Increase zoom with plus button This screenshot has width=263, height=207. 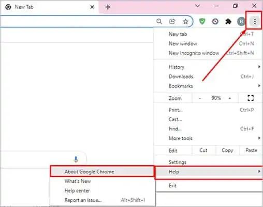pyautogui.click(x=230, y=98)
